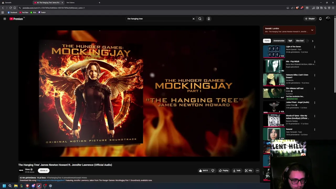Open the YouTube bookmark
336x189 pixels.
click(24, 12)
